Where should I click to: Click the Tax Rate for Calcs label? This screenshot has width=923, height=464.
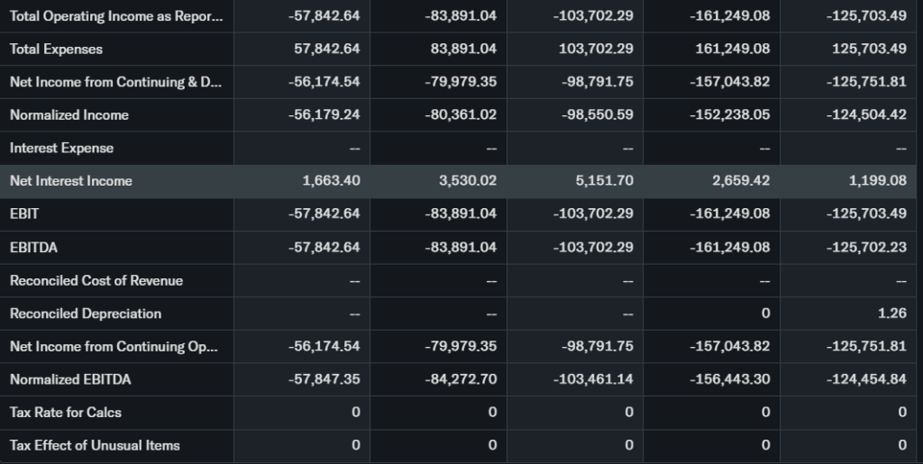(x=65, y=413)
